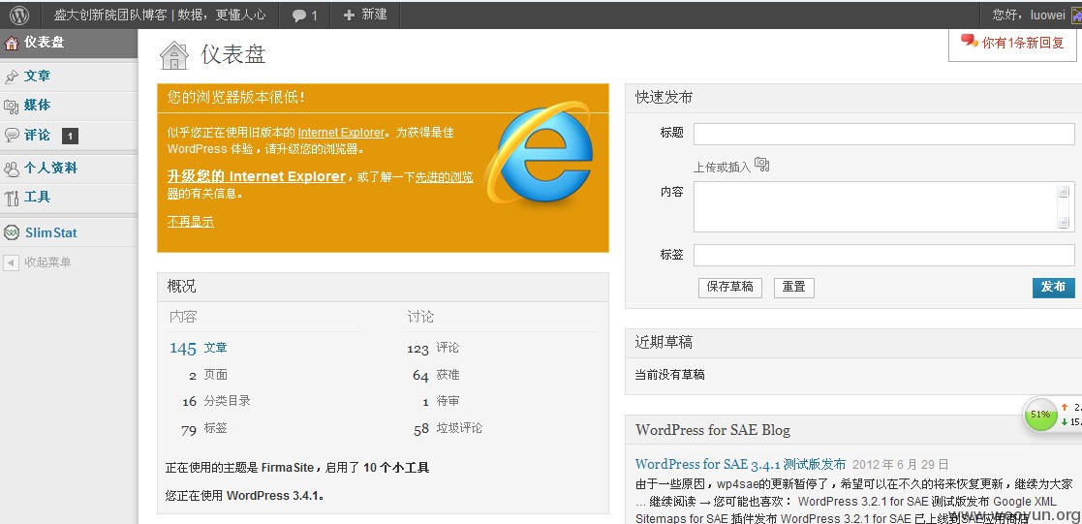The height and width of the screenshot is (524, 1082).
Task: Click the 概况 panel header
Action: pyautogui.click(x=383, y=287)
